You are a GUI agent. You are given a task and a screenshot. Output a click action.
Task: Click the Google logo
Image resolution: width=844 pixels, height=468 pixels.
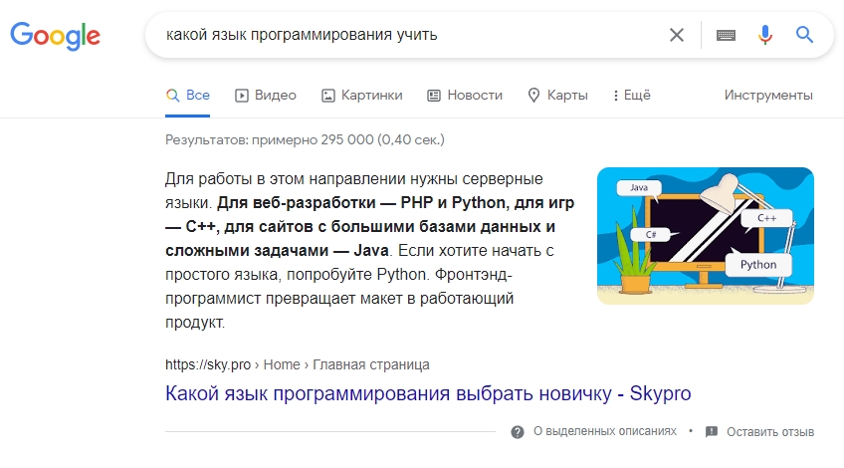tap(56, 35)
